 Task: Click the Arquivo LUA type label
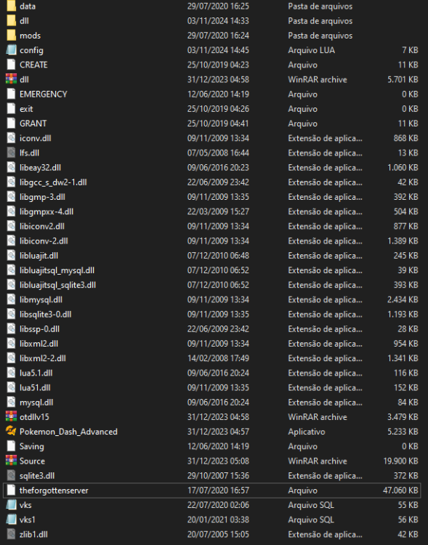pos(312,50)
